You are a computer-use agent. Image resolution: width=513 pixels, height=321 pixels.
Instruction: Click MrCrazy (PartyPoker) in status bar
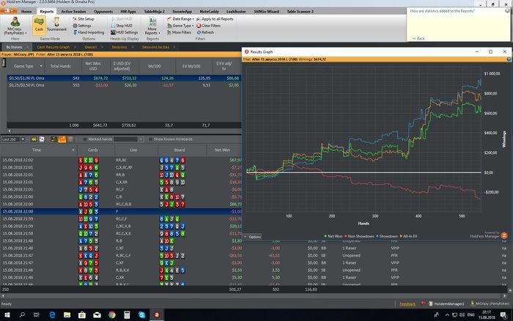click(x=490, y=303)
